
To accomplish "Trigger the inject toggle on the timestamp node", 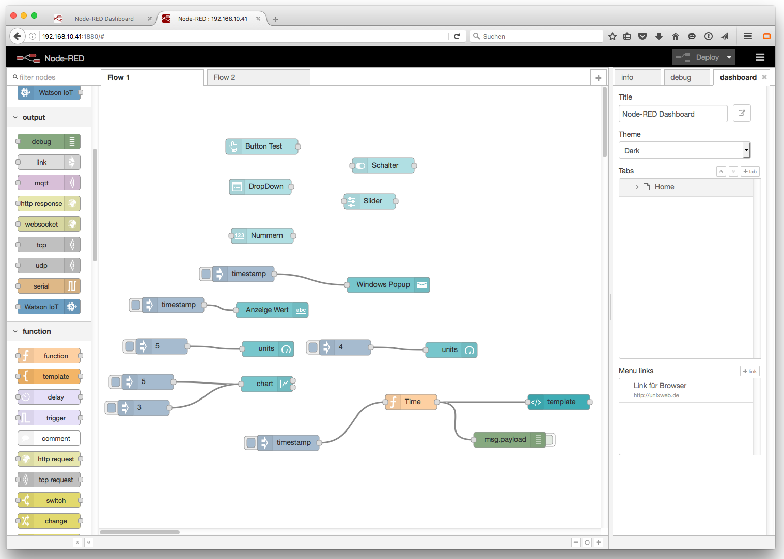I will [206, 274].
